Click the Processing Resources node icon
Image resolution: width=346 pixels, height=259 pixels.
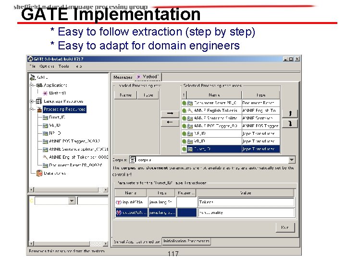coord(39,109)
